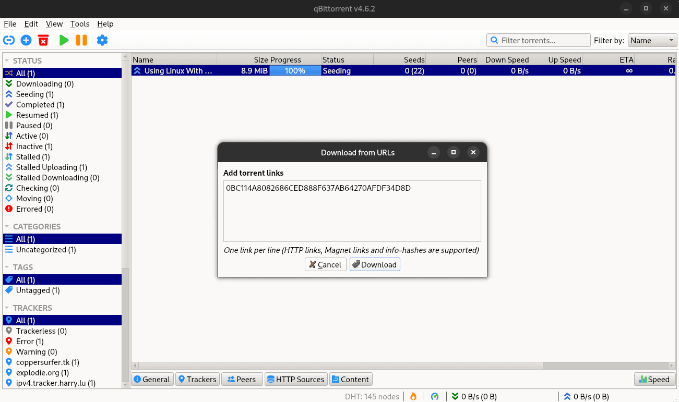Click Cancel in the Download from URLs dialog
This screenshot has height=402, width=679.
click(x=325, y=265)
